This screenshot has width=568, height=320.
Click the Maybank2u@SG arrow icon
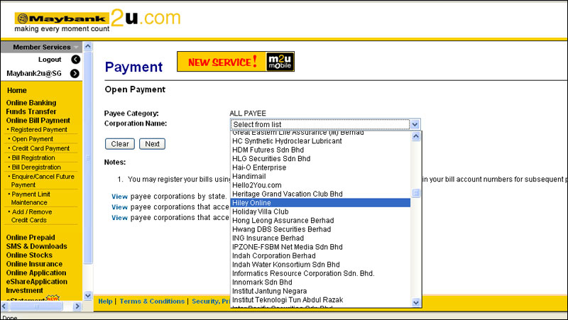point(75,74)
